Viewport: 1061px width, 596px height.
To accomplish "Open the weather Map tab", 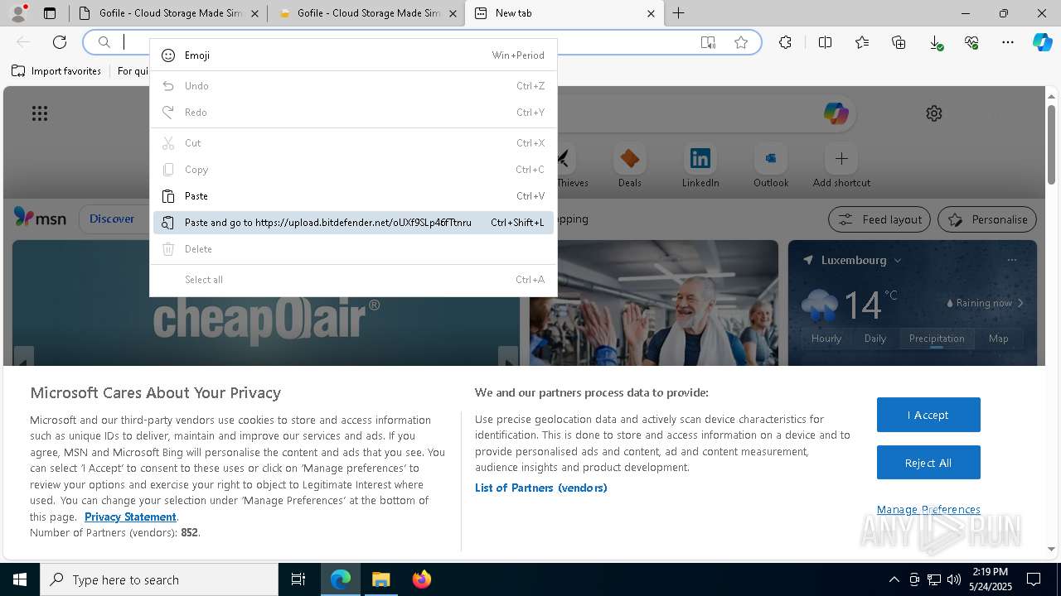I will tap(998, 339).
